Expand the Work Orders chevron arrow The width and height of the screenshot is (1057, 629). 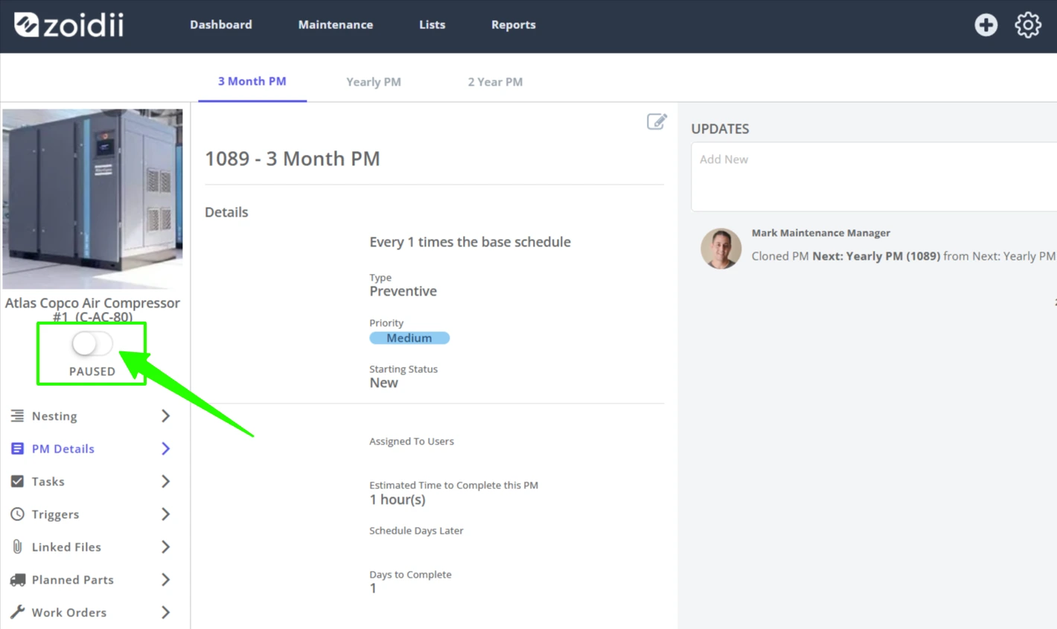pyautogui.click(x=165, y=612)
